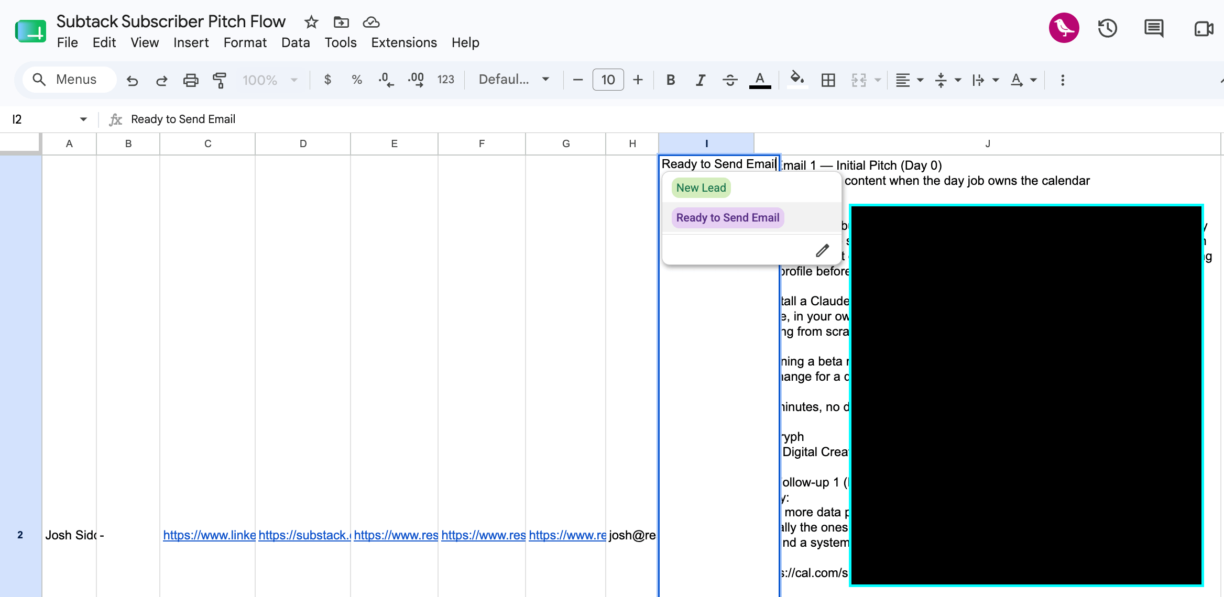1224x597 pixels.
Task: Edit dropdown options with pencil icon
Action: click(822, 251)
